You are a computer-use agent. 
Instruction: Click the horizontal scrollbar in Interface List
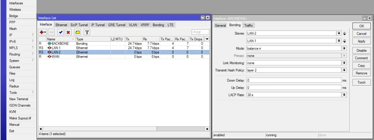coord(123,129)
